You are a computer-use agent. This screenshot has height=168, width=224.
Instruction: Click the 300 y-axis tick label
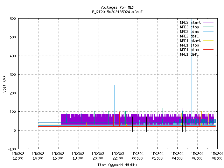click(x=13, y=75)
